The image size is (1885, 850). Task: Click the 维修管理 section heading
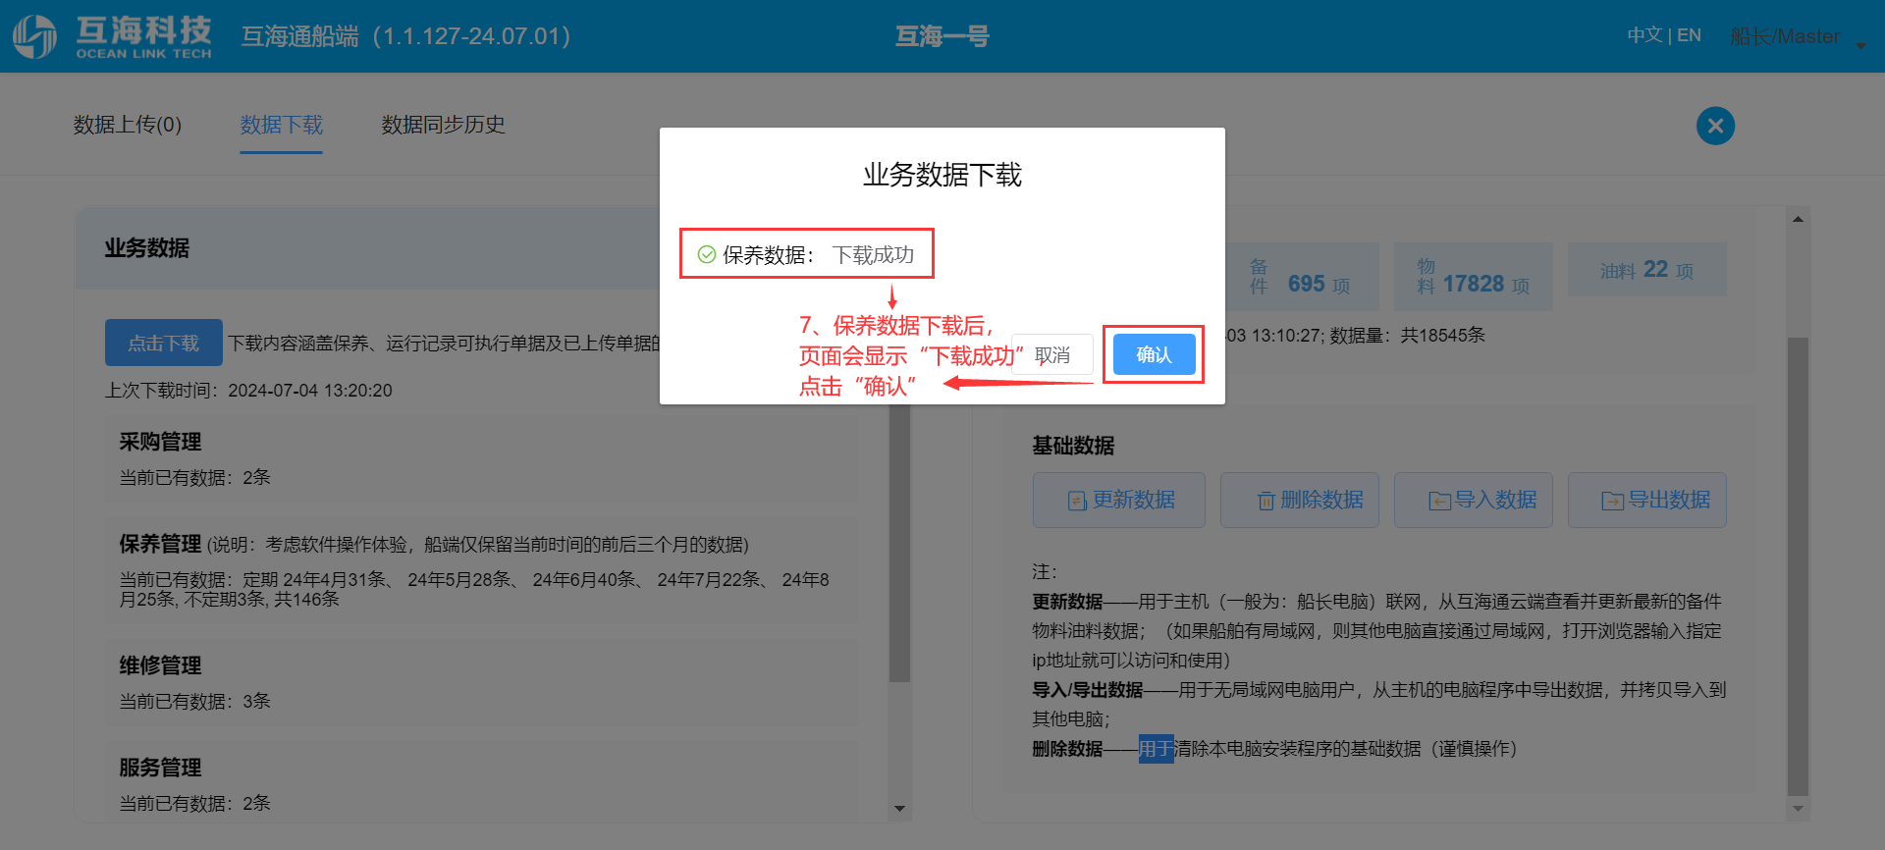160,665
